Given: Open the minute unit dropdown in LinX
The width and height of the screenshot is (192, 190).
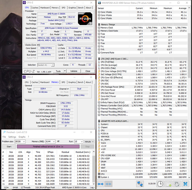Looking at the screenshot, I should pyautogui.click(x=93, y=141).
